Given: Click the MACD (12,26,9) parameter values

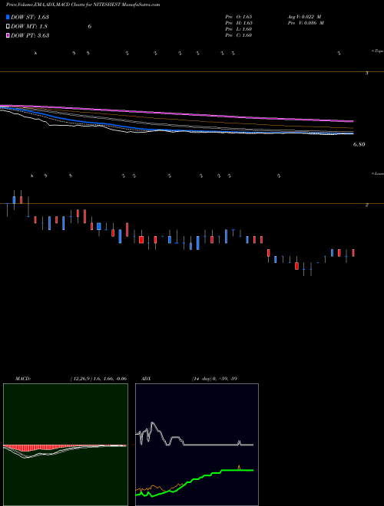Looking at the screenshot, I should point(98,379).
